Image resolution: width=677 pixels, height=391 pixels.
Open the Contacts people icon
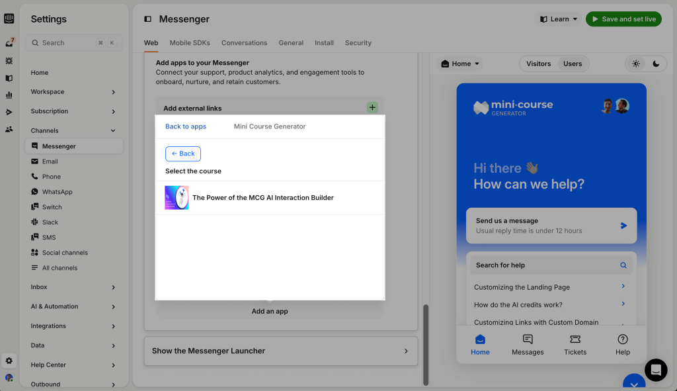(9, 129)
